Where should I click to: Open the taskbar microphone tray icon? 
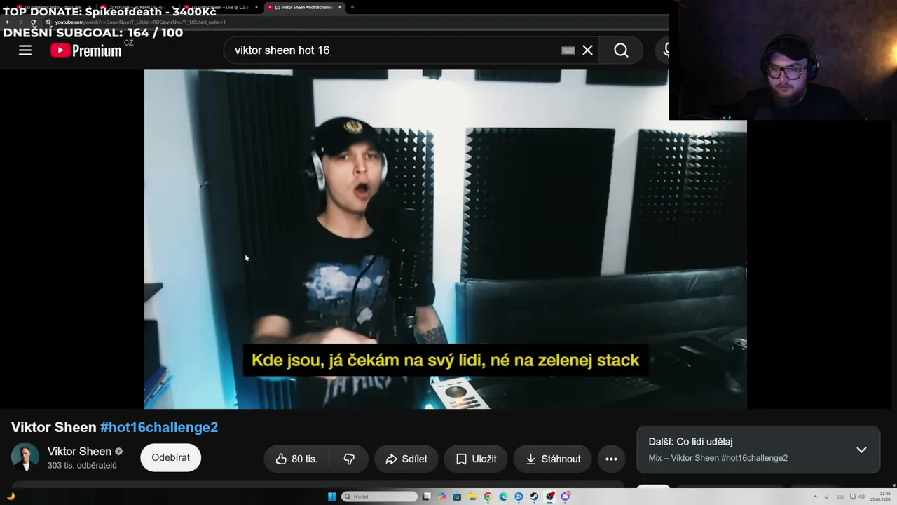click(x=826, y=497)
